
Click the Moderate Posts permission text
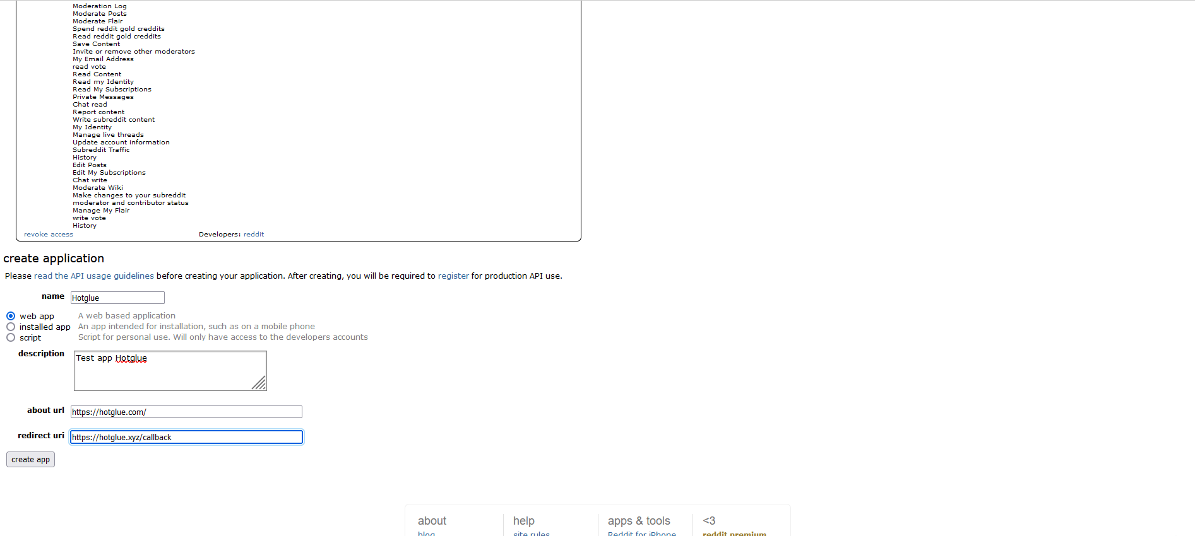(100, 14)
